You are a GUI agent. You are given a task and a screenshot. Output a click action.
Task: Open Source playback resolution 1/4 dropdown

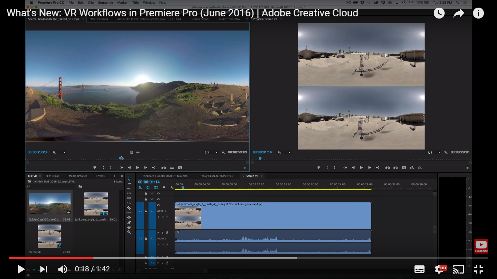[x=211, y=152]
